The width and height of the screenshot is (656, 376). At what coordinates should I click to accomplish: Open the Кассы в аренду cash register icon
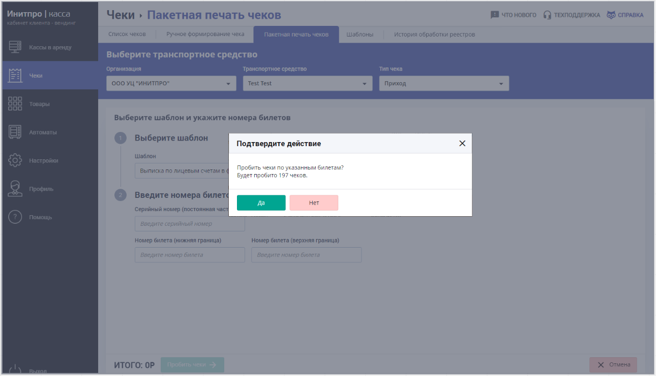click(x=15, y=47)
